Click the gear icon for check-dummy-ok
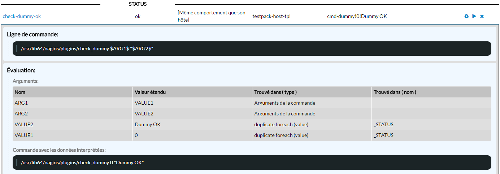The image size is (500, 174). coord(466,16)
